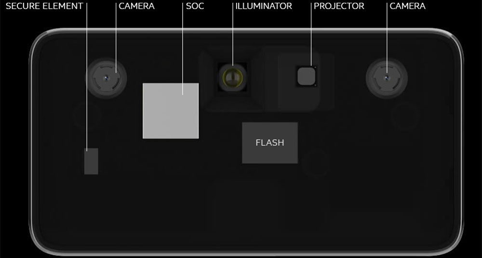Select the yellow illuminator lens
The height and width of the screenshot is (258, 482).
pyautogui.click(x=233, y=77)
